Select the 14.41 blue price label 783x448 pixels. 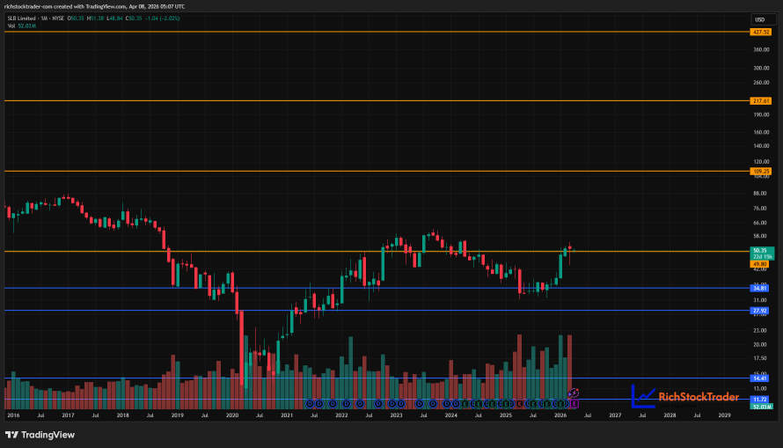click(759, 378)
